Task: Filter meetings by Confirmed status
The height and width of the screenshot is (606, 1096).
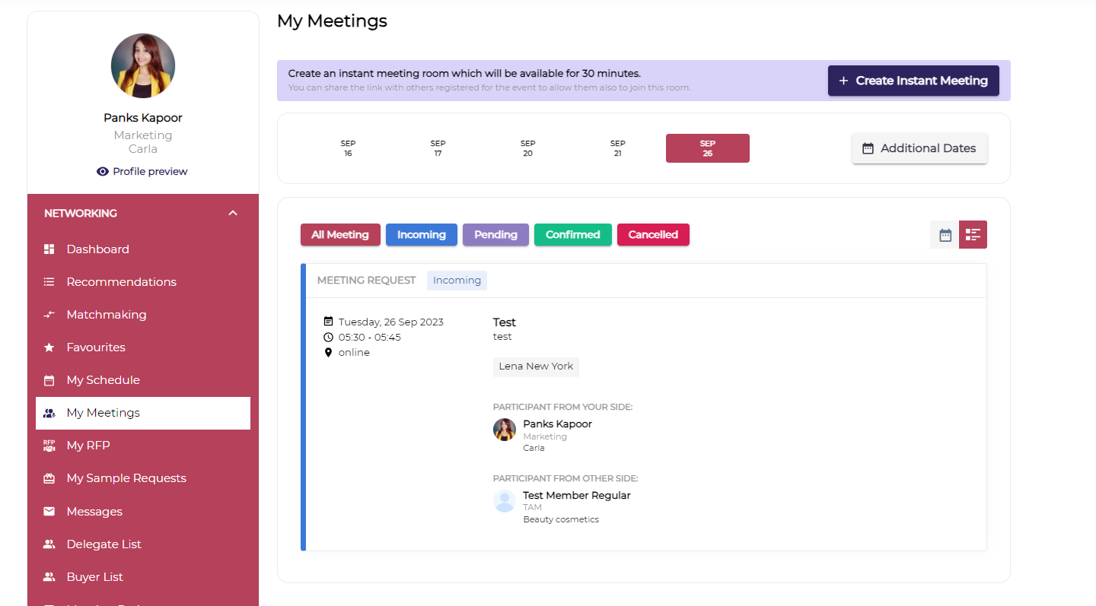Action: (572, 235)
